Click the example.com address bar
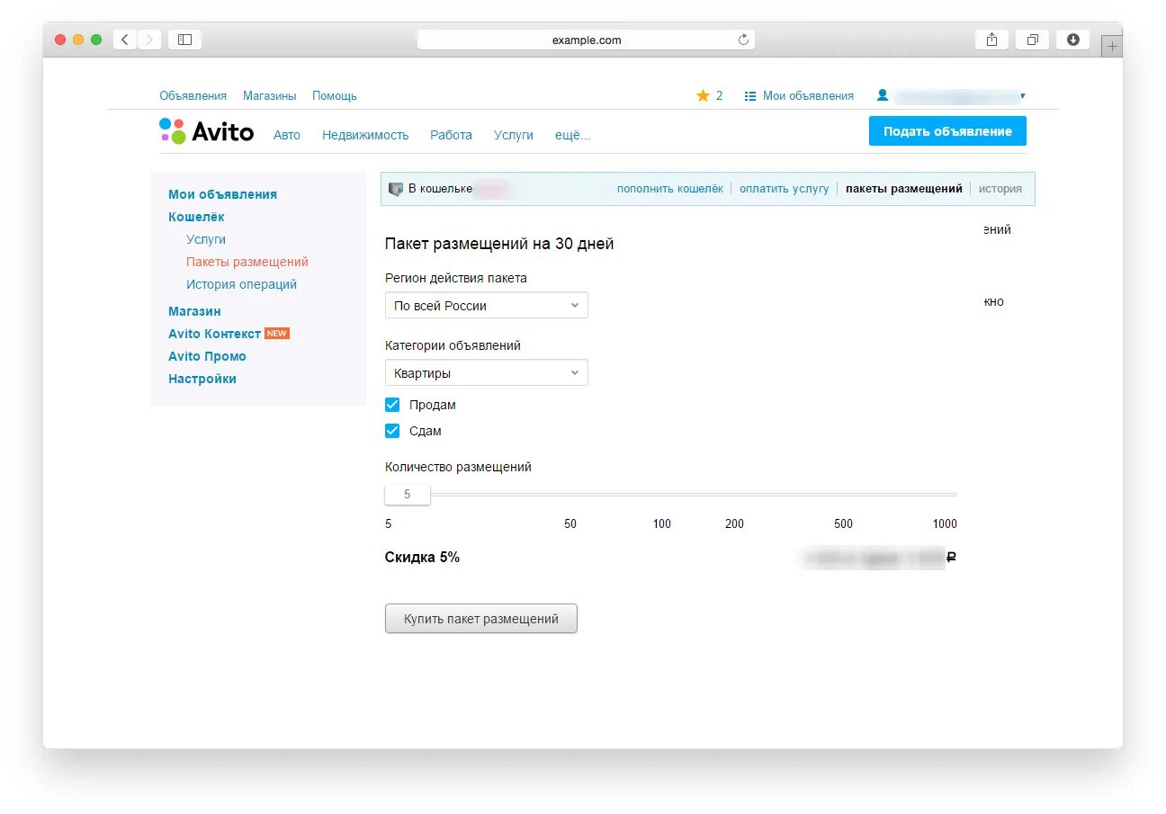 (586, 40)
